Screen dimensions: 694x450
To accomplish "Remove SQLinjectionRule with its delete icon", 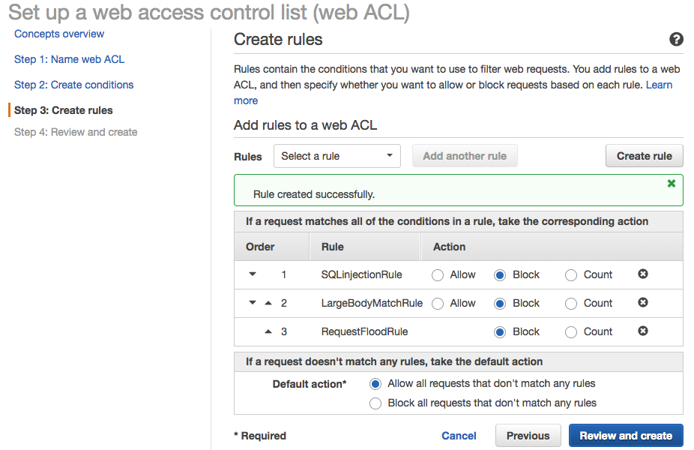I will pos(643,274).
